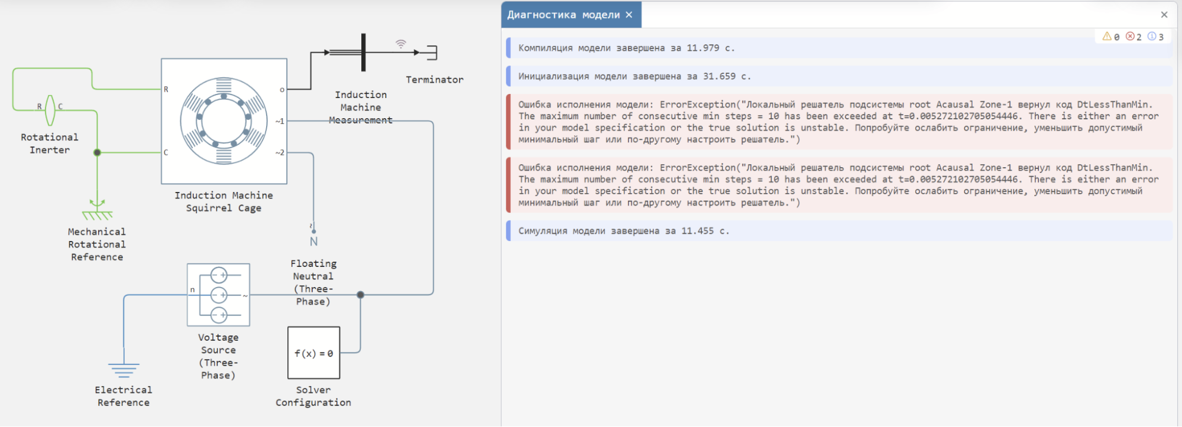Close the Диагностика модели tab
This screenshot has width=1182, height=427.
point(629,15)
